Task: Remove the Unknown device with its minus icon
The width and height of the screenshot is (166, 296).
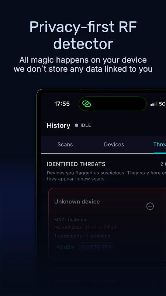Action: coord(150,206)
